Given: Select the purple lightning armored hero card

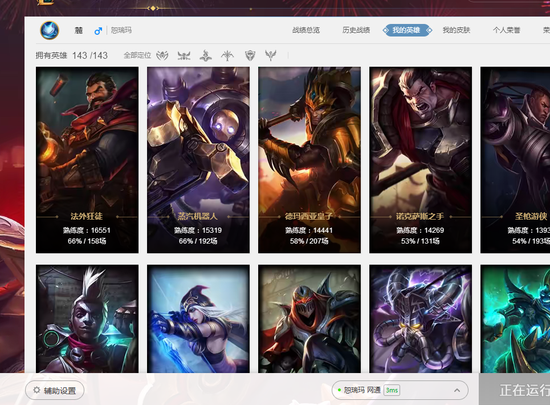Looking at the screenshot, I should click(x=421, y=319).
